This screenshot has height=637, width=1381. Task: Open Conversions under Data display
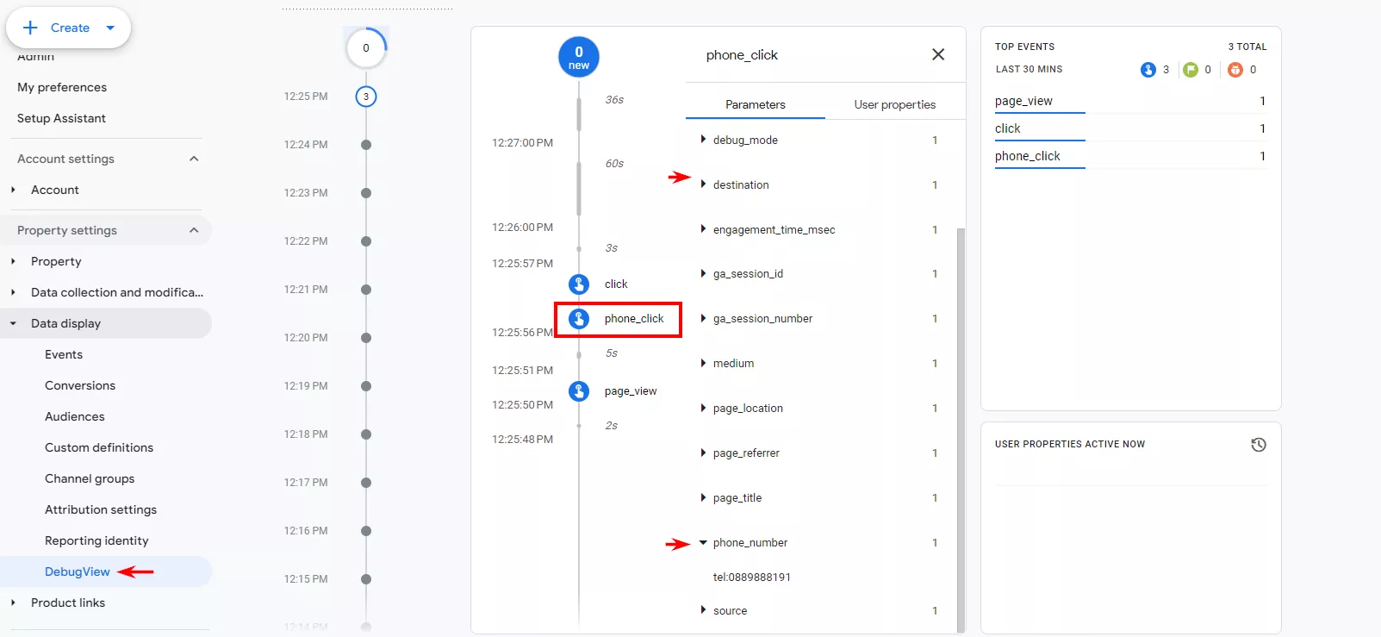coord(80,385)
